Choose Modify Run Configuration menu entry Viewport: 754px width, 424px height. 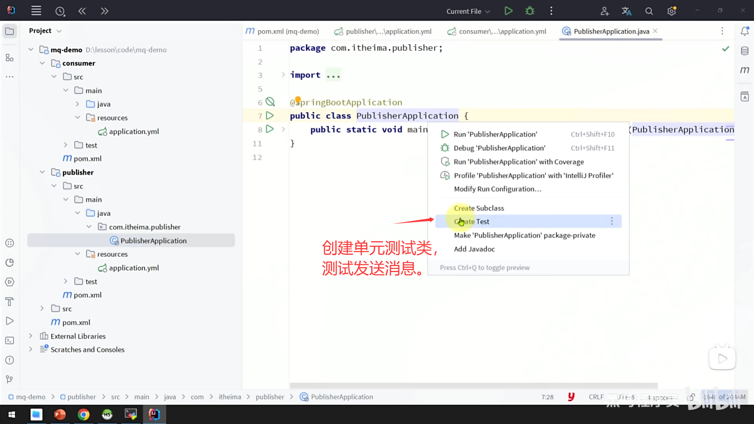tap(498, 189)
